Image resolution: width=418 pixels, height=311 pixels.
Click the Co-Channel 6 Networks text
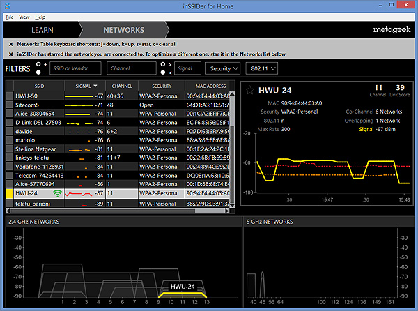(373, 112)
